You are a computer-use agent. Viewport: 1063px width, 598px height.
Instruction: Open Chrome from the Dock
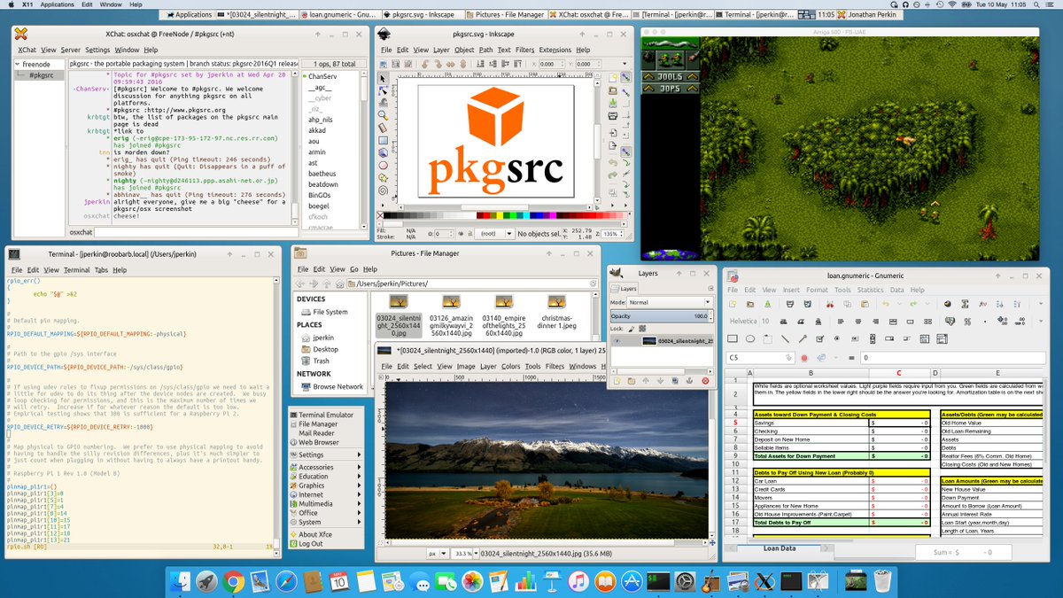point(234,581)
